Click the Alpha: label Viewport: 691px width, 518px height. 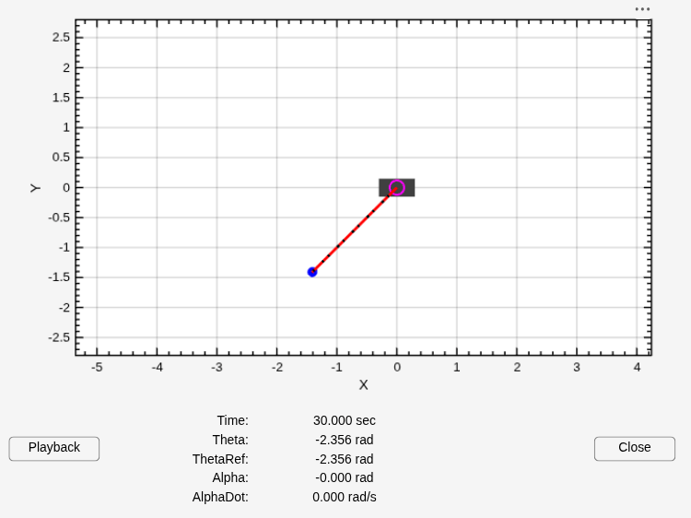[x=230, y=477]
